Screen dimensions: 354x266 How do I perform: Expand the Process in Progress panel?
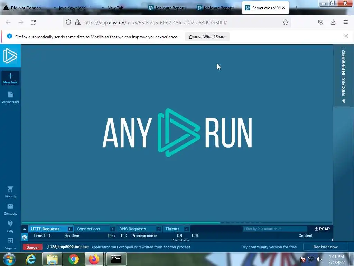343,76
